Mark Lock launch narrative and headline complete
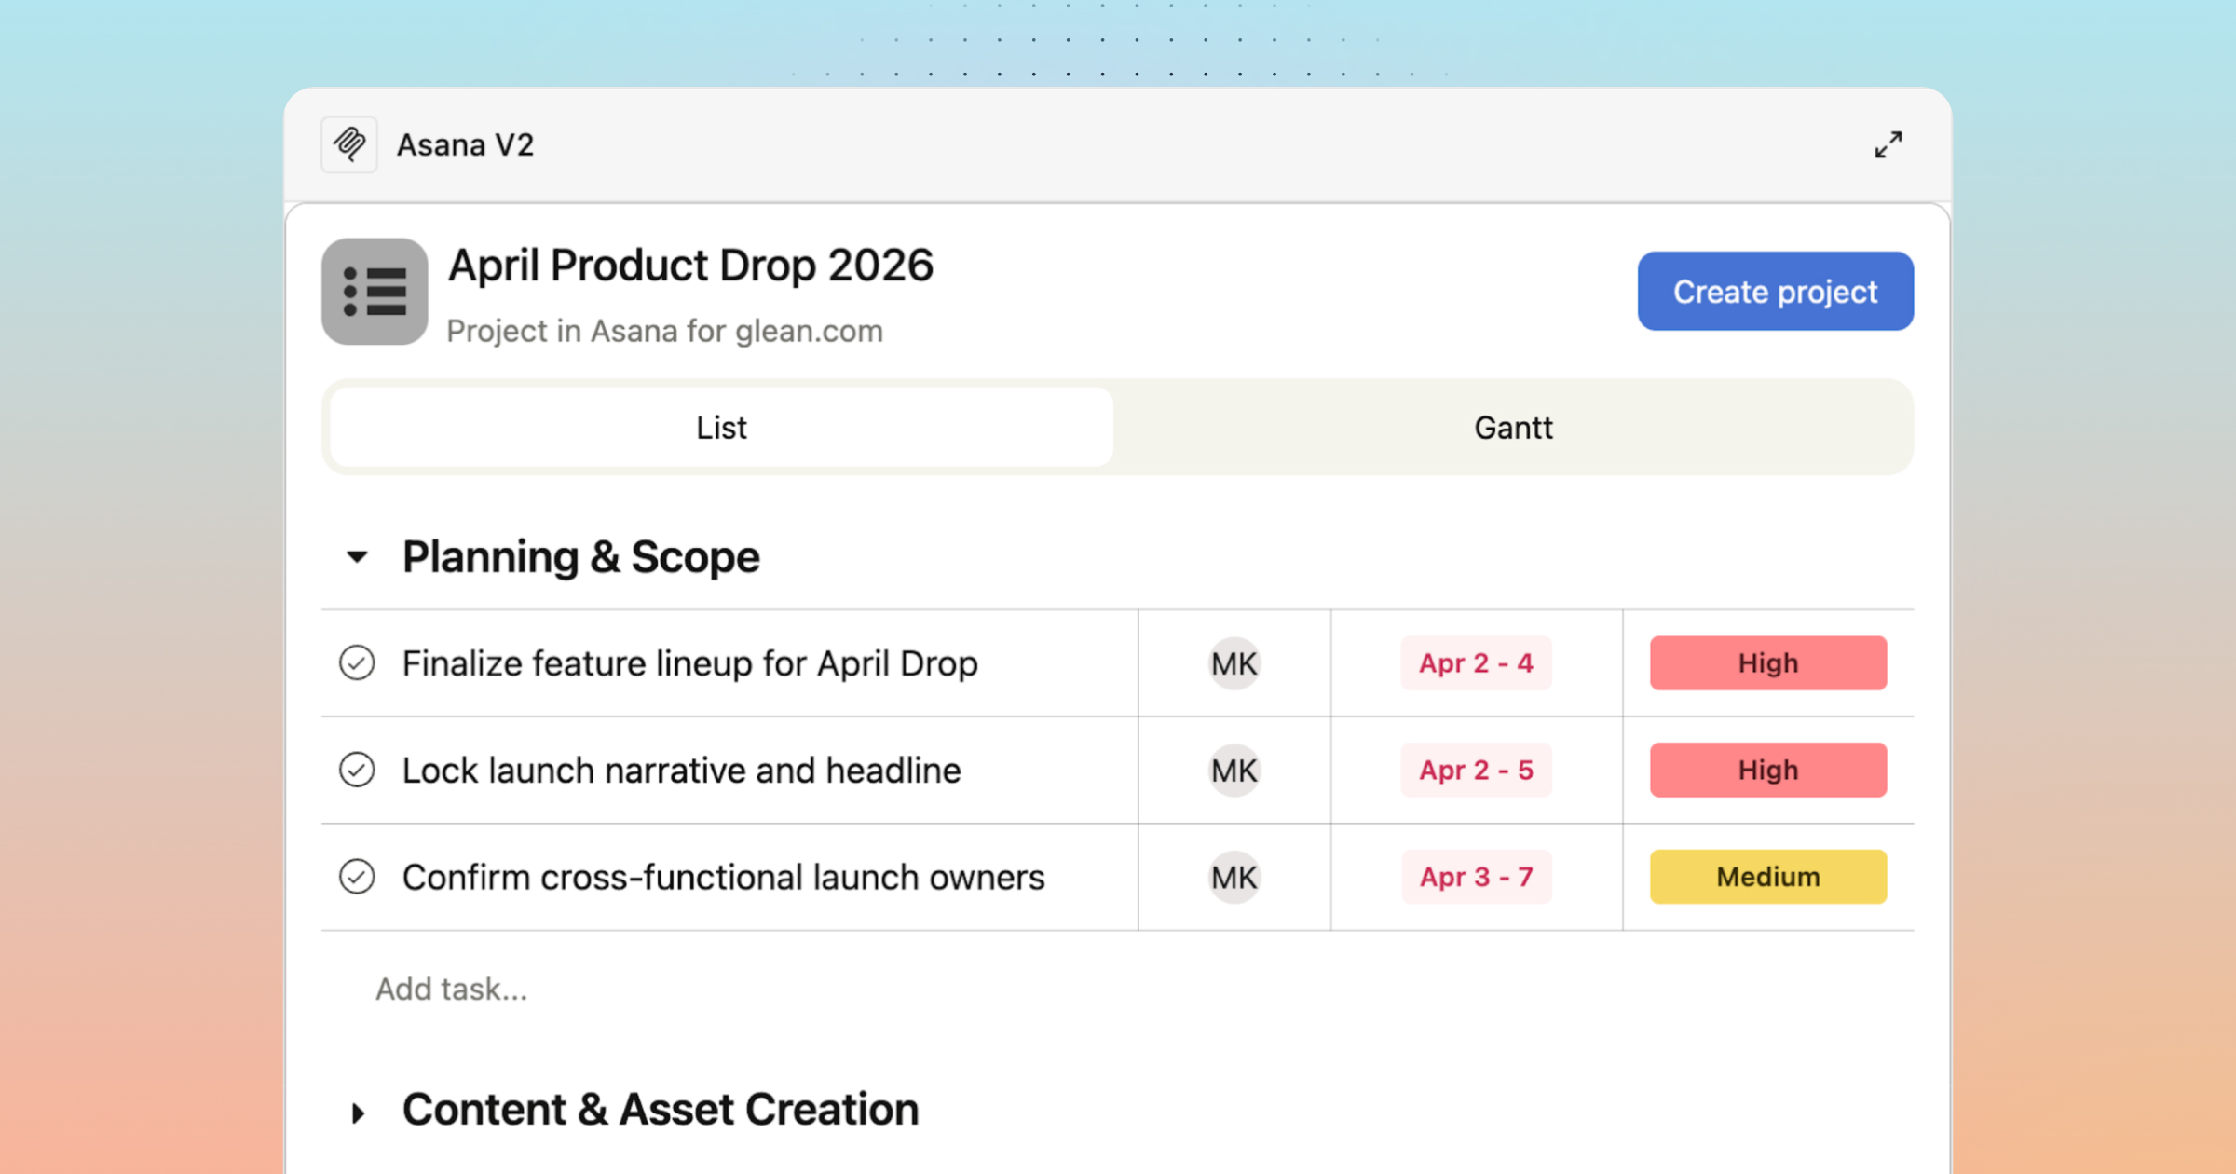 point(357,771)
